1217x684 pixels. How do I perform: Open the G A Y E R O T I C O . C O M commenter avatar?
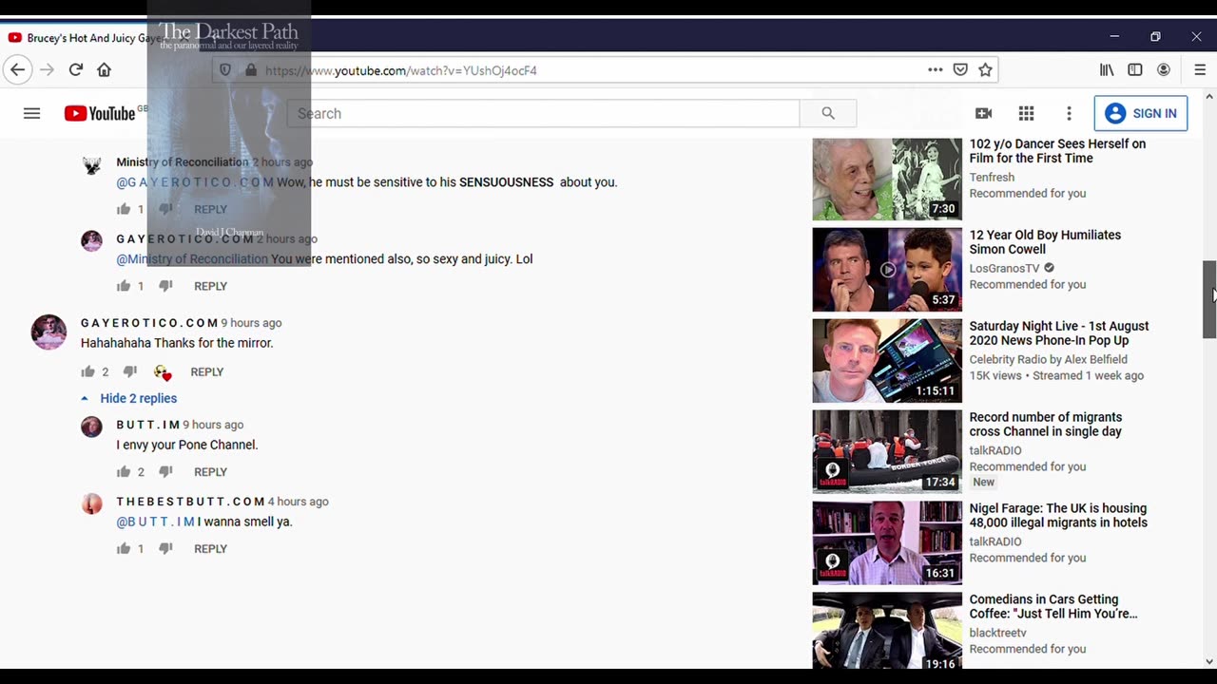point(48,332)
